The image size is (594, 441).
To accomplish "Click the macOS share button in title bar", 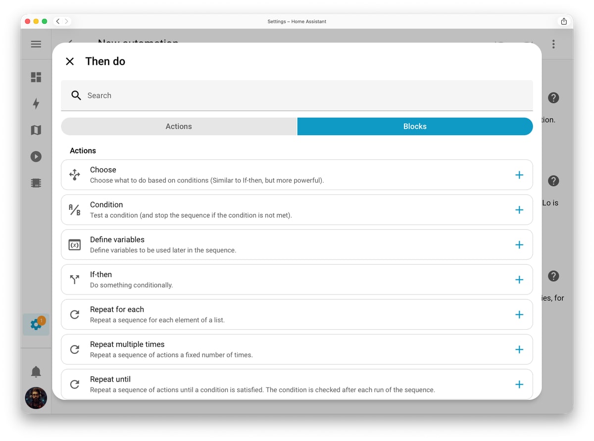I will pyautogui.click(x=564, y=21).
